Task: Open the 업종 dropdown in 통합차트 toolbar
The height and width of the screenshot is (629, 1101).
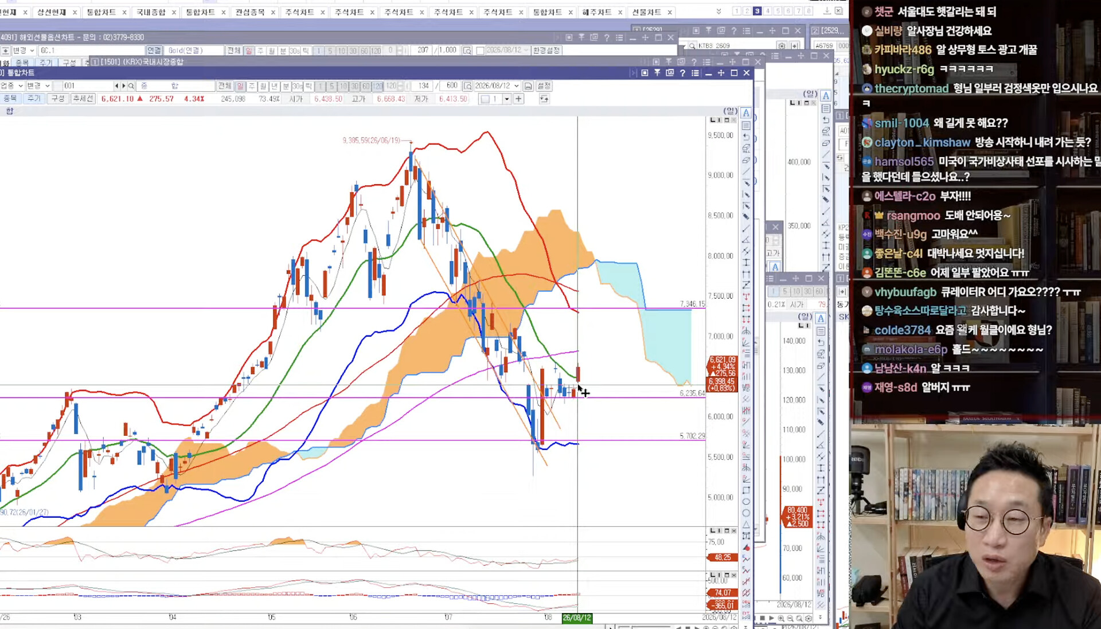Action: click(x=12, y=86)
